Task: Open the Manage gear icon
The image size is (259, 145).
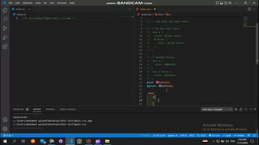Action: [5, 129]
